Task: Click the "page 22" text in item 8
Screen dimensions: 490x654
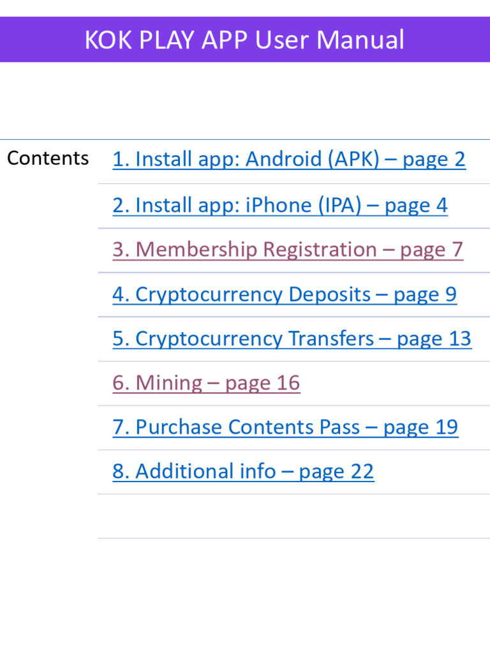Action: pos(336,471)
